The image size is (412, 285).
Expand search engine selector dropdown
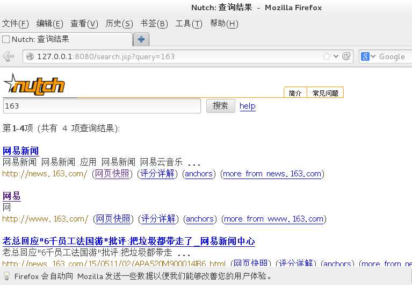[x=373, y=56]
